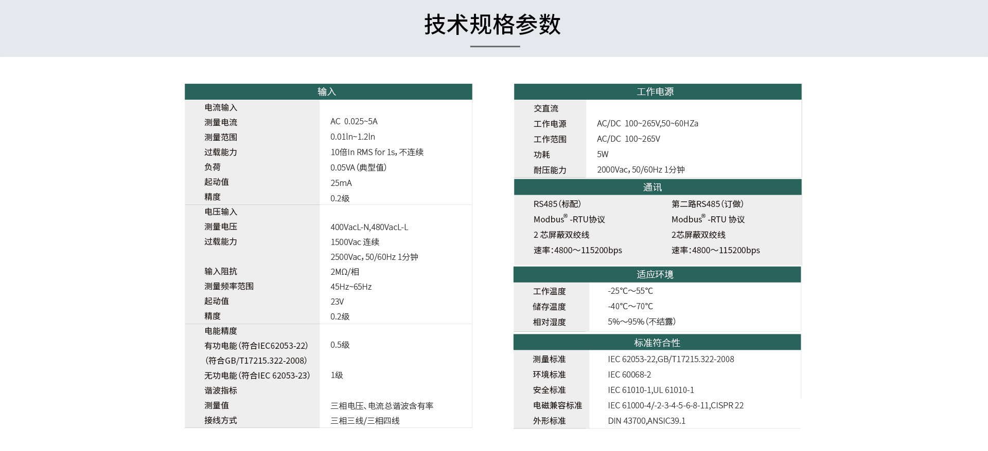The width and height of the screenshot is (988, 451).
Task: Click the (符合GB/T17215.322-2008) text
Action: click(x=256, y=361)
